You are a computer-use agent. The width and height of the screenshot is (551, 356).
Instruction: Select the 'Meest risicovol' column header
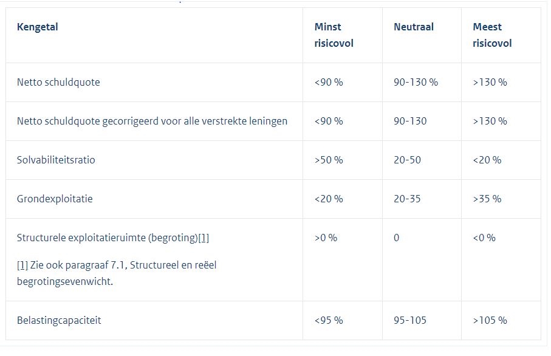[x=492, y=35]
